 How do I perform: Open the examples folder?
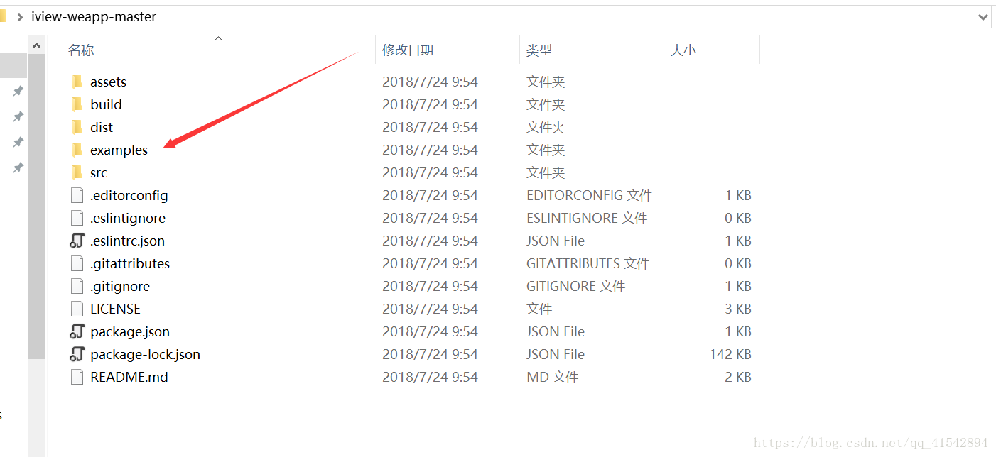pos(119,150)
